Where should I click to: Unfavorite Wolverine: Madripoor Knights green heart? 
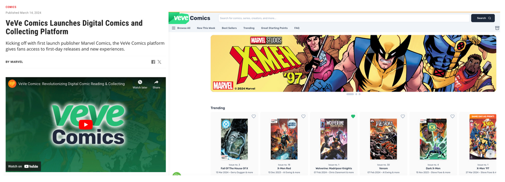pyautogui.click(x=353, y=116)
